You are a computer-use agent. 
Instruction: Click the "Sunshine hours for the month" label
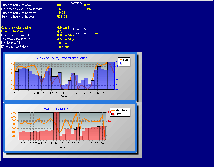pos(19,13)
